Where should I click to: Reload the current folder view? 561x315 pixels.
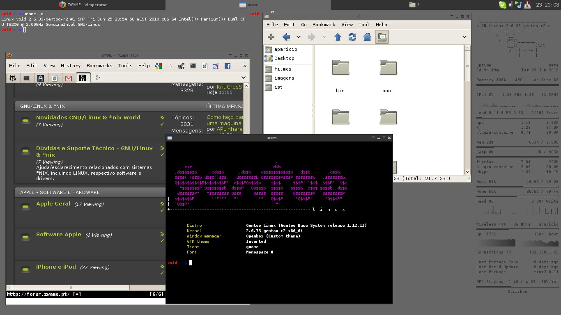(x=352, y=37)
